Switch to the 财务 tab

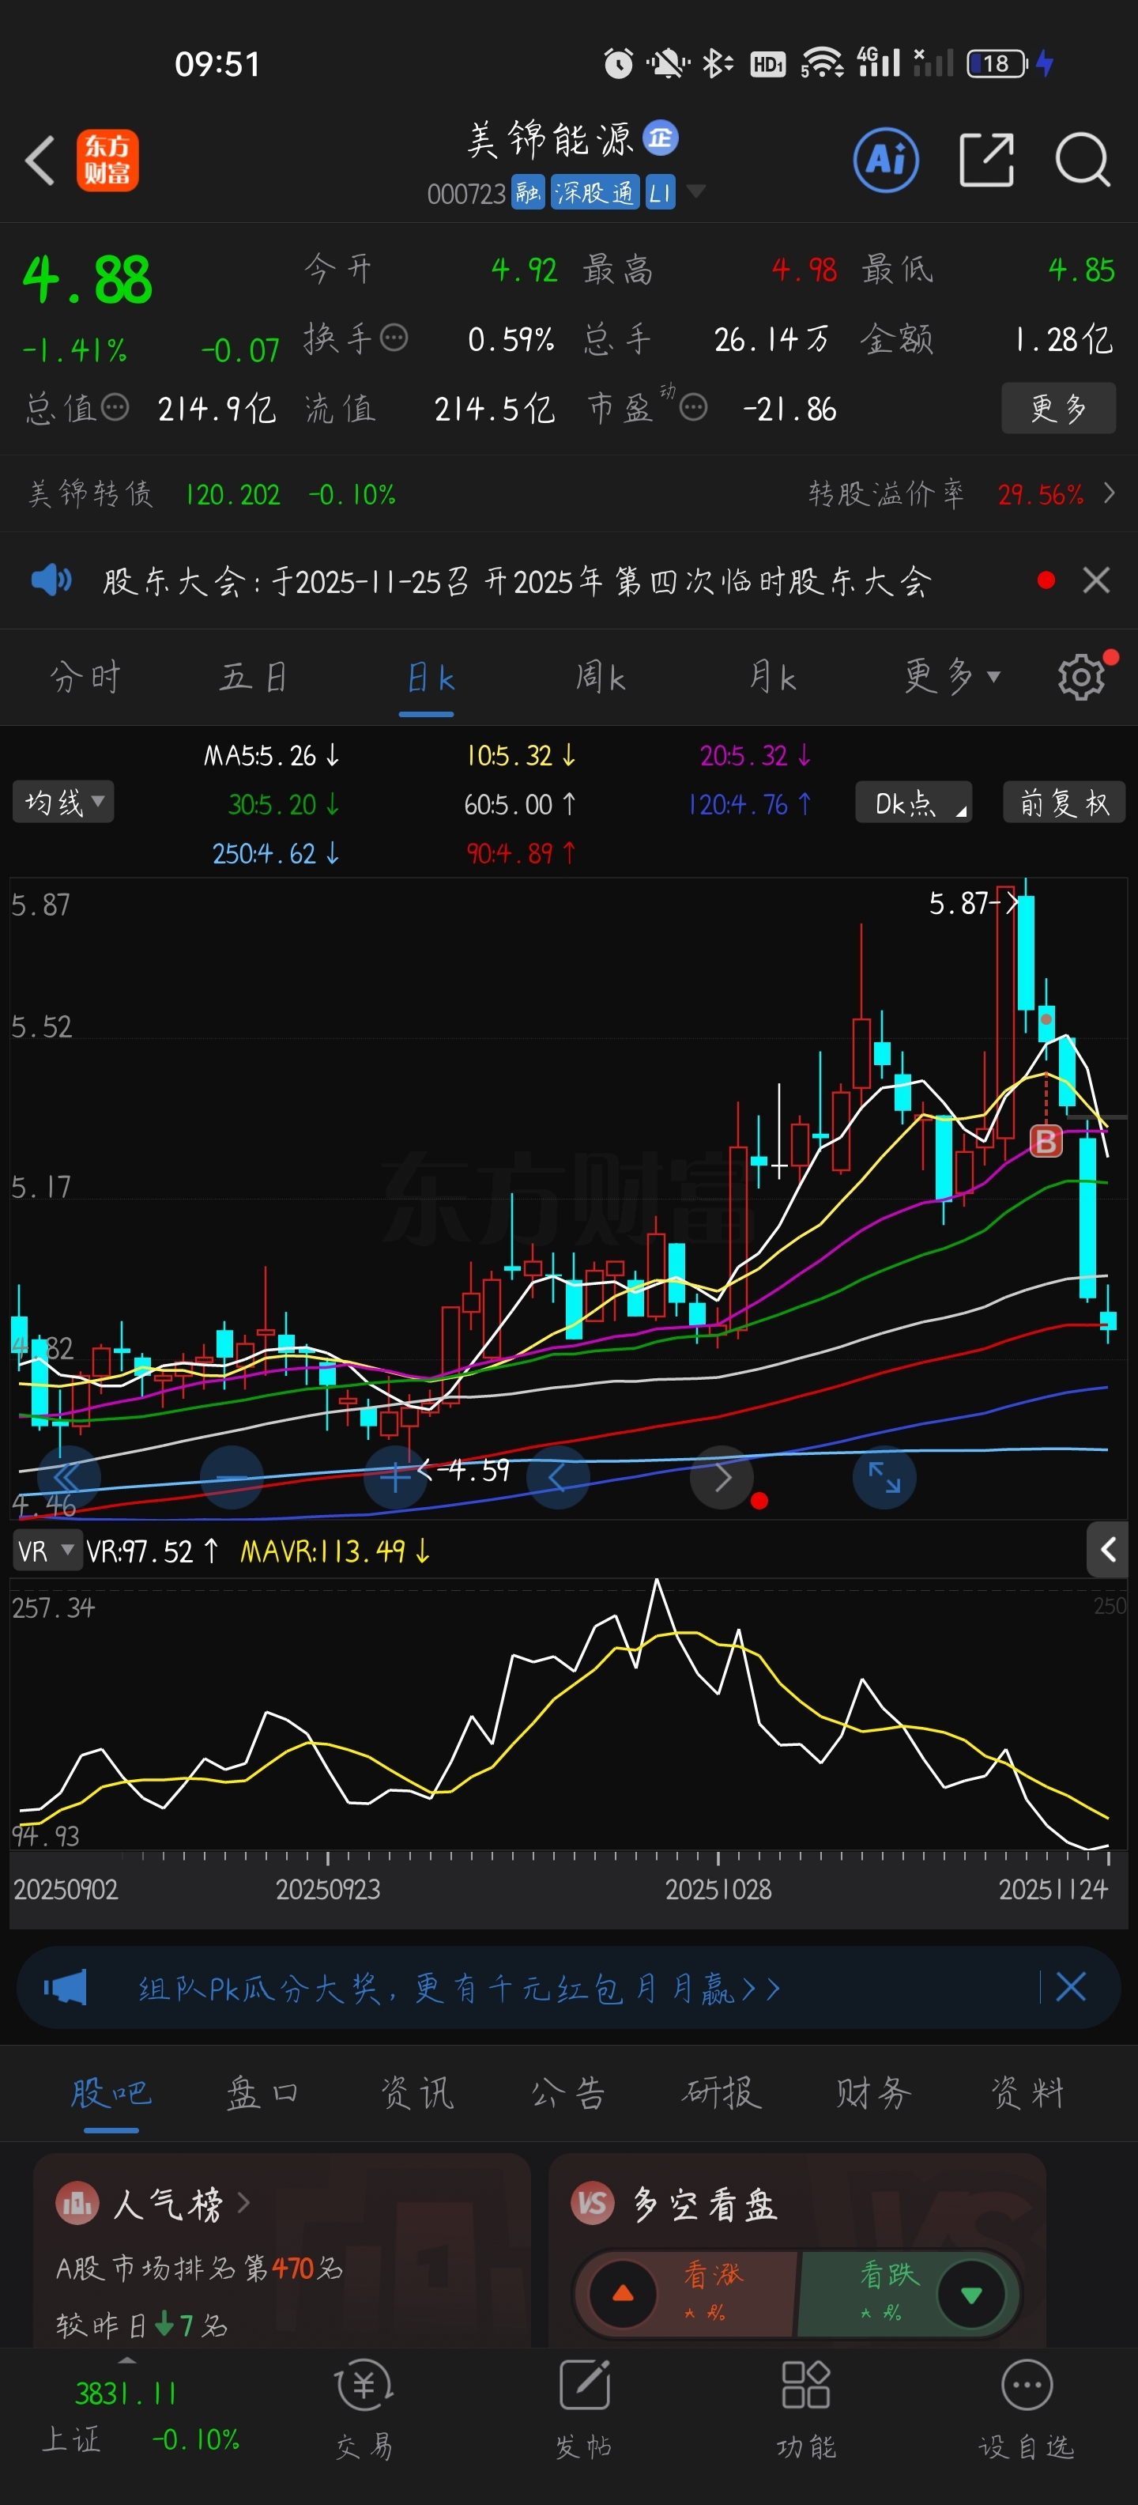click(874, 2093)
